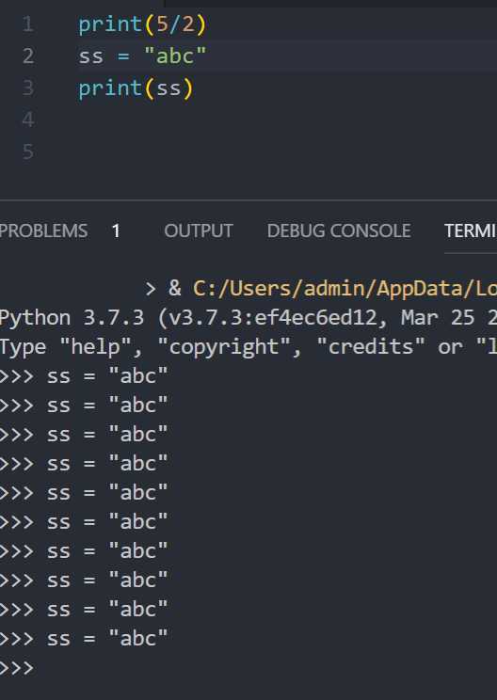
Task: Click line number 3 in gutter
Action: click(x=27, y=87)
